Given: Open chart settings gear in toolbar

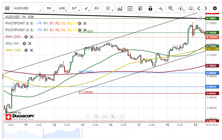Looking at the screenshot, I should tap(215, 8).
